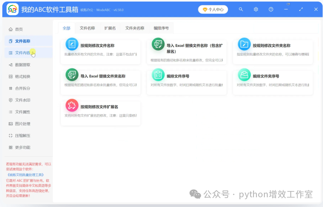The width and height of the screenshot is (323, 207).
Task: Click the 按规则修改文件名称 card title
Action: (97, 46)
